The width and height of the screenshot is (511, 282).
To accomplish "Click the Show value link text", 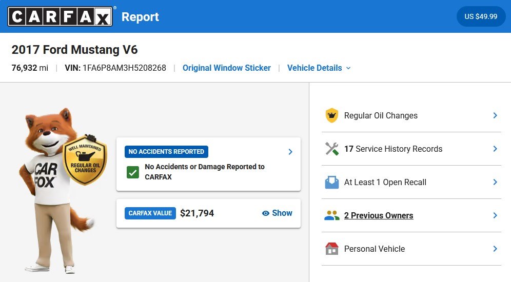I will [282, 213].
